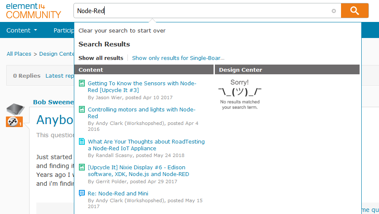Open the Nixie Display #6 Edison software post
The width and height of the screenshot is (379, 214).
(138, 171)
